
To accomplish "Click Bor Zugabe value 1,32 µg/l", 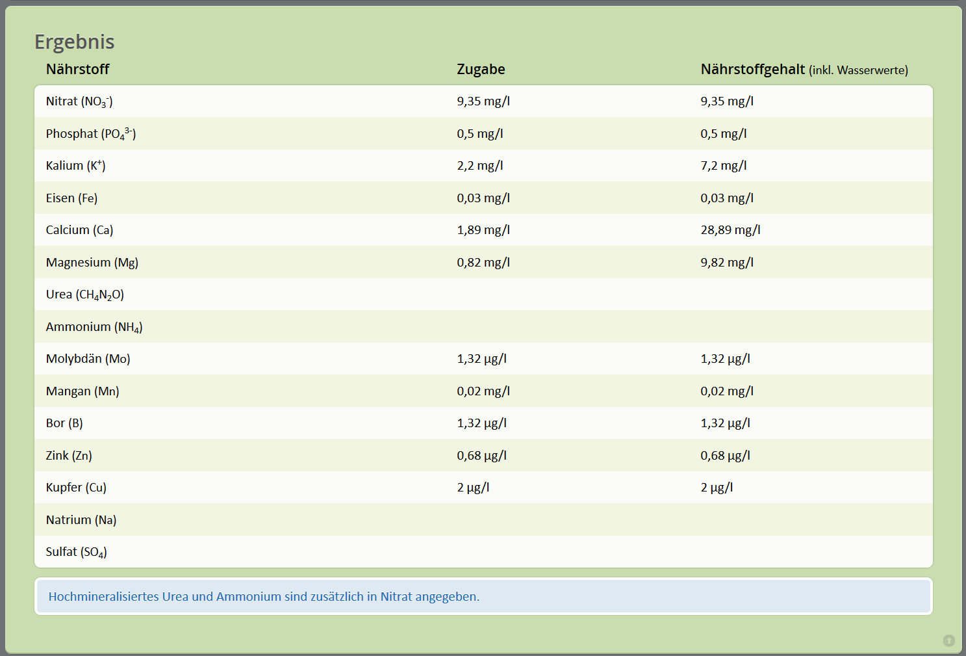I will [481, 423].
